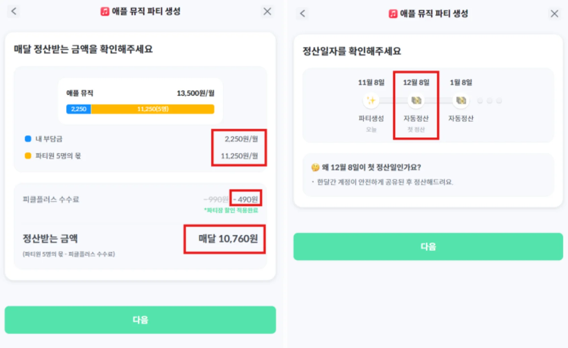Click the back arrow on the left panel
This screenshot has height=348, width=568.
(14, 11)
